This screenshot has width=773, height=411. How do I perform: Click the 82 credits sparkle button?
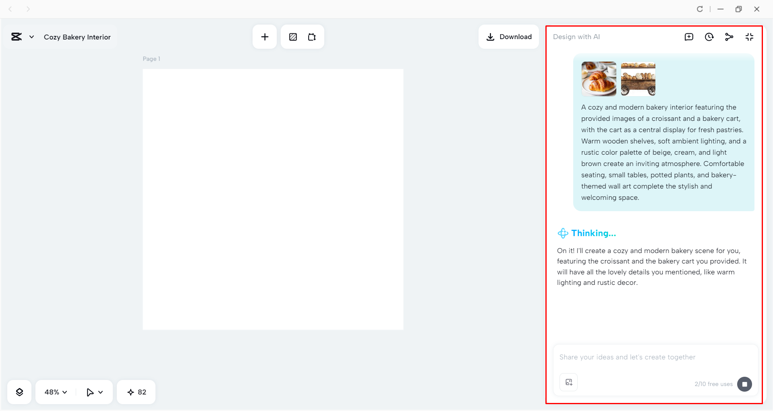(136, 392)
